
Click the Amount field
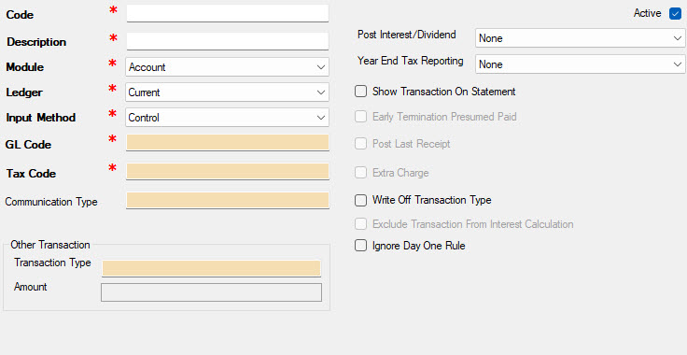pos(211,292)
